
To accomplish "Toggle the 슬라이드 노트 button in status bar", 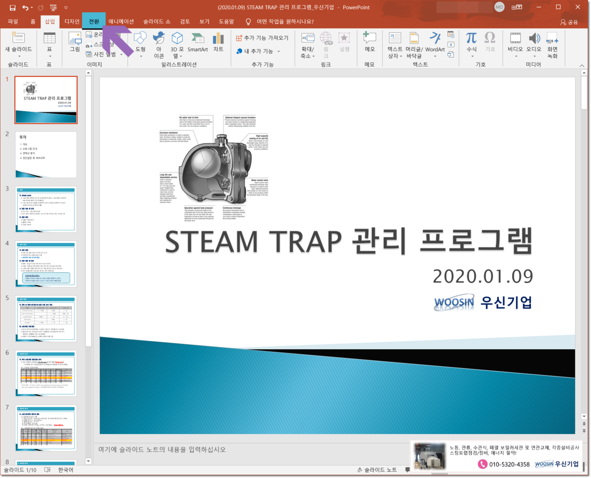I will click(x=377, y=470).
